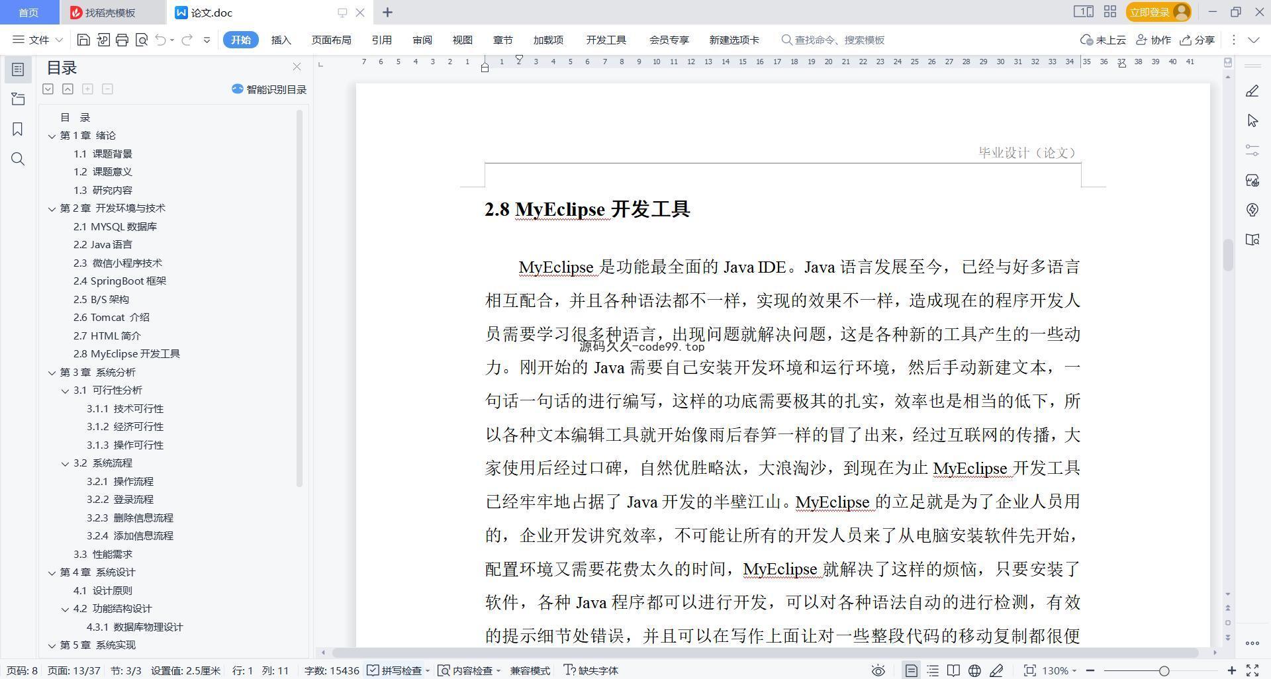Click the ruler toggle icon above scrollbar
This screenshot has height=679, width=1271.
click(x=1228, y=62)
